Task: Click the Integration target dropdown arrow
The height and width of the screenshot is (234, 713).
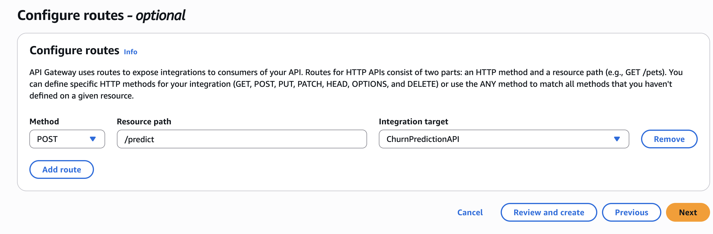Action: coord(617,139)
